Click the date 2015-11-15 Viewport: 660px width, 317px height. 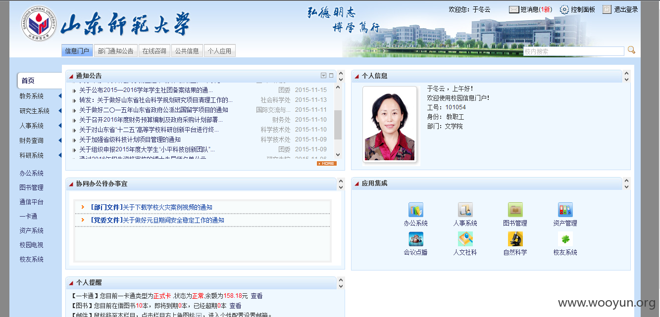[x=311, y=90]
